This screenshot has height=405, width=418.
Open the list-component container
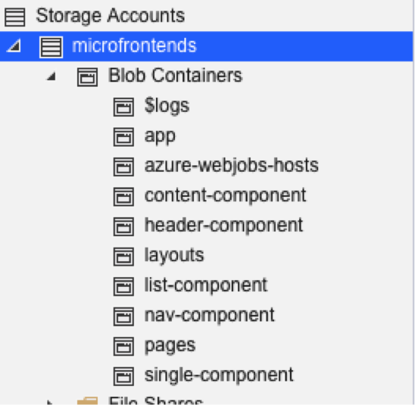pos(206,285)
